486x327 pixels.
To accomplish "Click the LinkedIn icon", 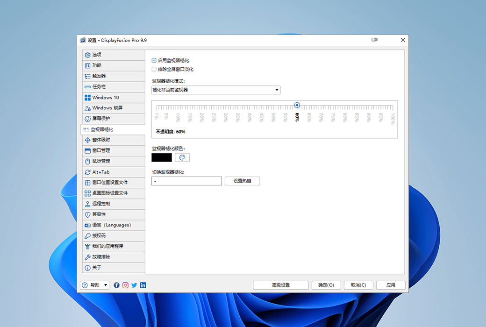I will 143,285.
